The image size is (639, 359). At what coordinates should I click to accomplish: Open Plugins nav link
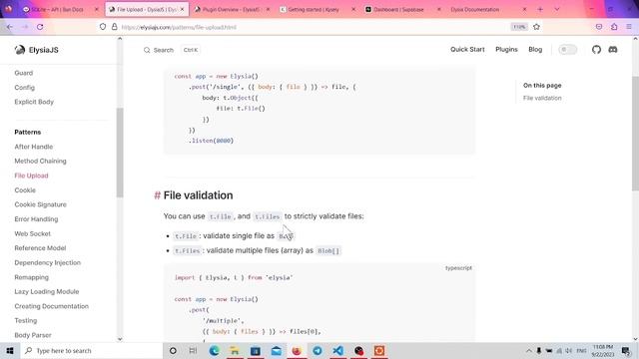pos(506,49)
